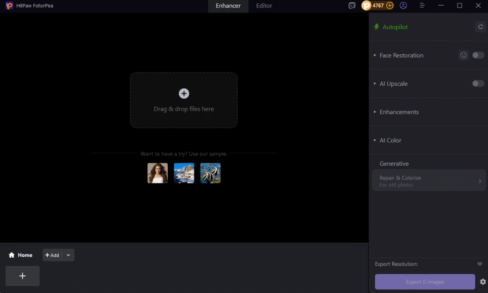Click the Export 0 images button

425,282
